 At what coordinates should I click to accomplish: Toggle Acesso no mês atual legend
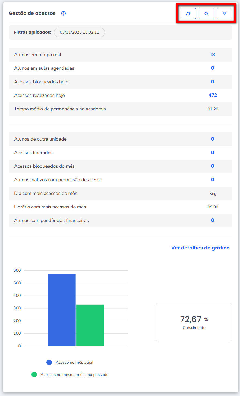point(70,362)
